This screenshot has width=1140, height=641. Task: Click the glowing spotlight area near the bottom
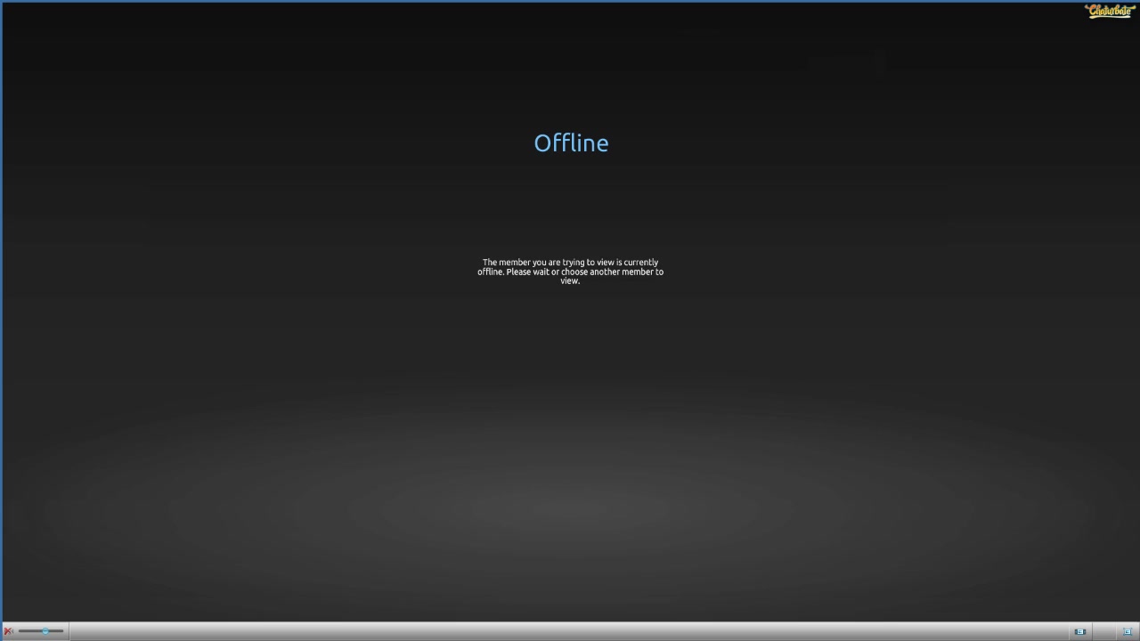[x=570, y=509]
